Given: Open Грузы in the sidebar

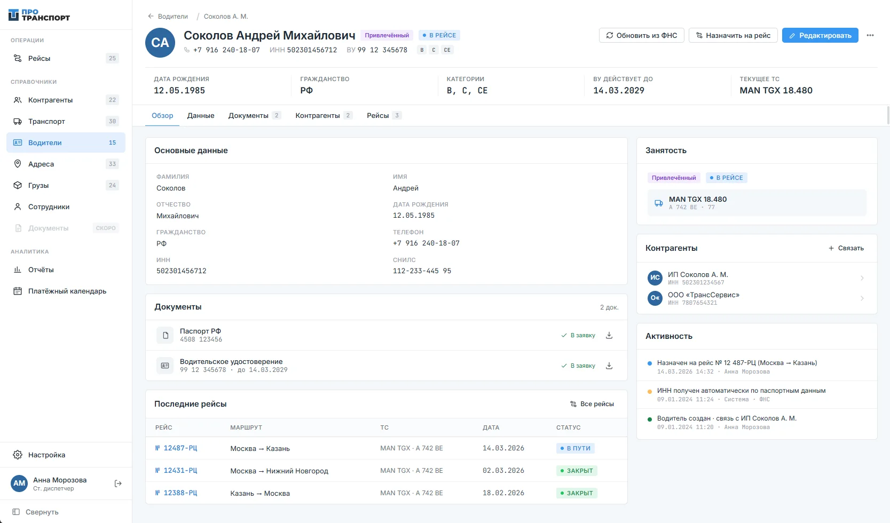Looking at the screenshot, I should click(x=66, y=185).
